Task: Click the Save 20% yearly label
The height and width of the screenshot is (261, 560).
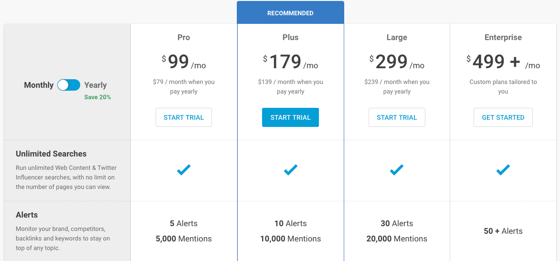Action: (x=97, y=97)
